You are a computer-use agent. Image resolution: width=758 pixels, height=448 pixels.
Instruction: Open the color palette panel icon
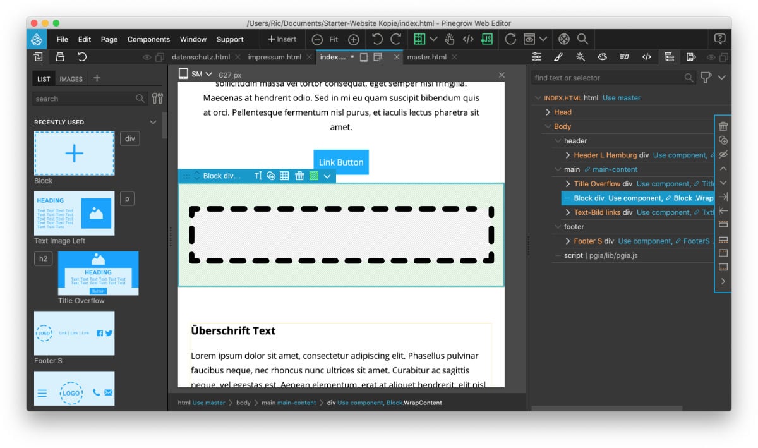(603, 57)
